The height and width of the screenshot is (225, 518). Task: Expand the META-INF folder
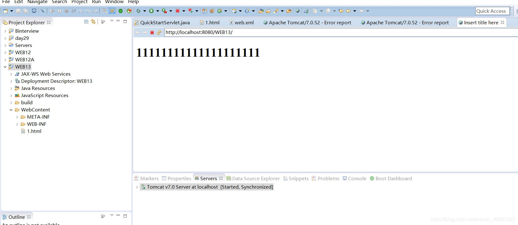click(x=17, y=117)
